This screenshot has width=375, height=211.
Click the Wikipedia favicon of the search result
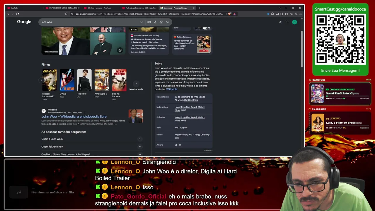point(44,111)
